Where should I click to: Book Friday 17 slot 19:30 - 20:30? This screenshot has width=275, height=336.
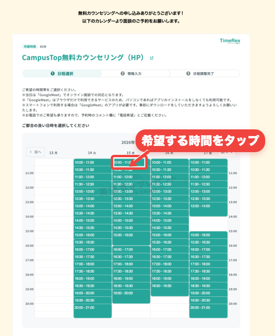(209, 300)
